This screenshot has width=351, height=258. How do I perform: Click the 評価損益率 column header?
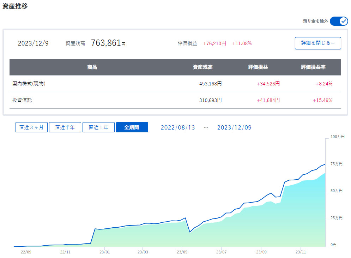[313, 67]
